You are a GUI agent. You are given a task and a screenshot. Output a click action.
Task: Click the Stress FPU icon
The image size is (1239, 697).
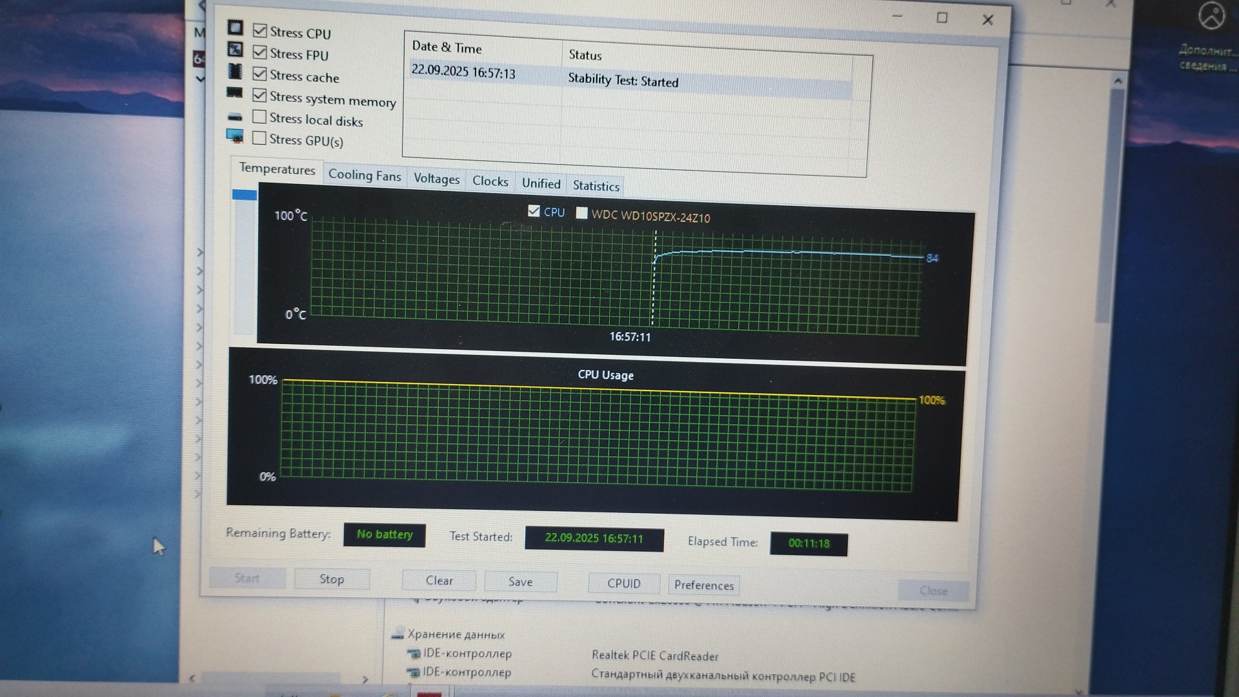tap(235, 50)
